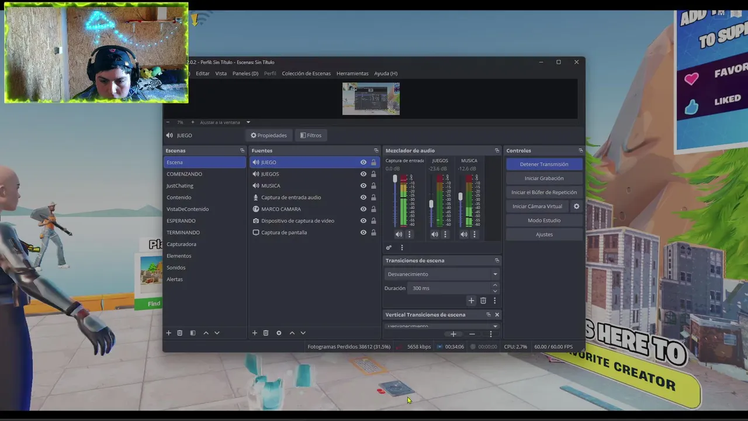Click Iniciar Grabación button

[544, 178]
